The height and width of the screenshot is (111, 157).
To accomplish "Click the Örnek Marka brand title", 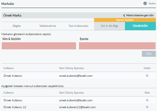I will pyautogui.click(x=12, y=15).
